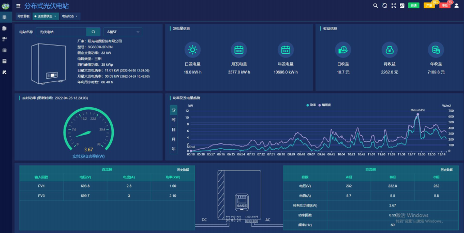This screenshot has height=233, width=464.
Task: Open the A楼5F location dropdown
Action: click(123, 32)
